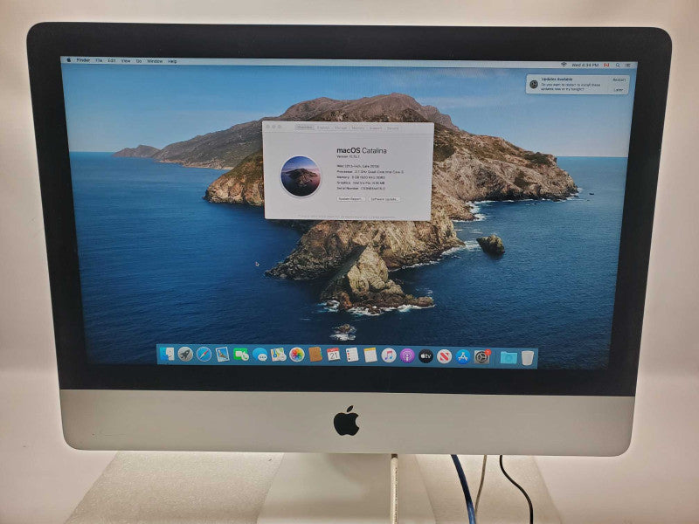Open the Edit menu
The height and width of the screenshot is (524, 699).
pyautogui.click(x=112, y=60)
